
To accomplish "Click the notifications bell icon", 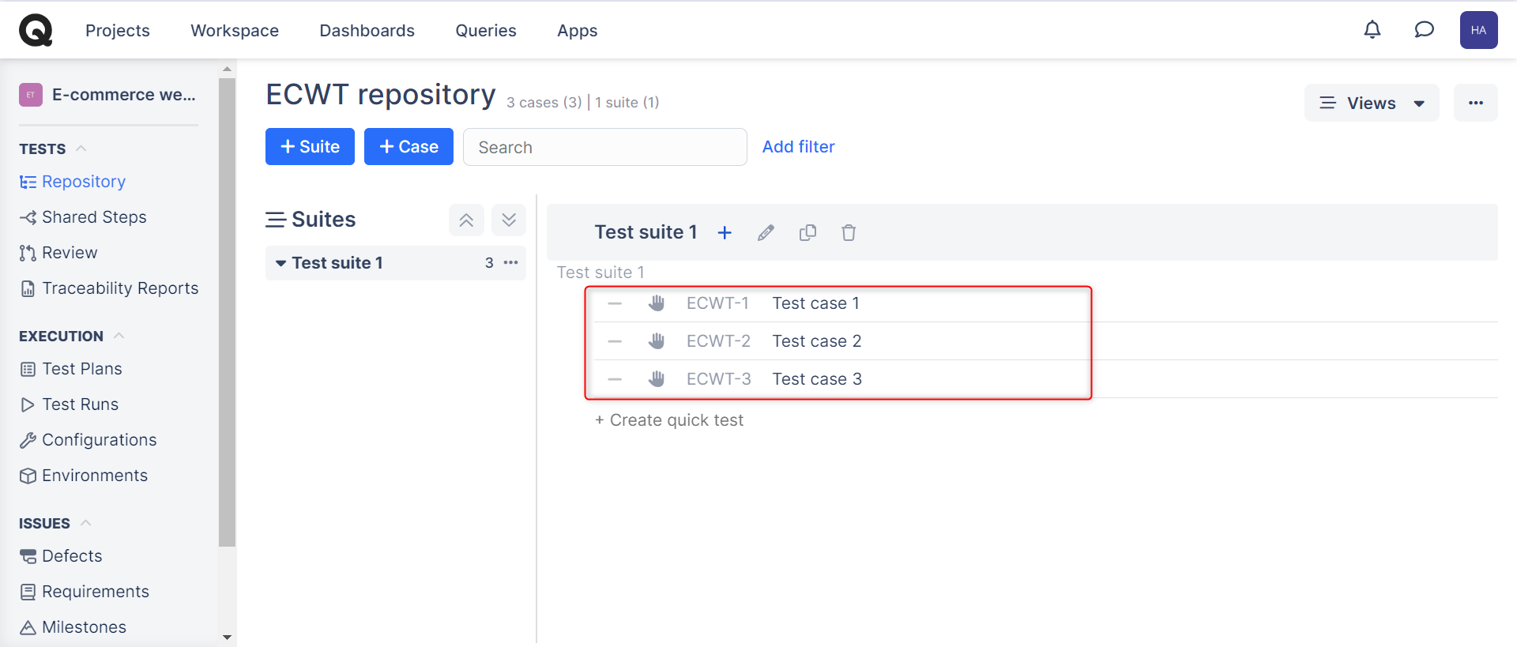I will pos(1372,30).
